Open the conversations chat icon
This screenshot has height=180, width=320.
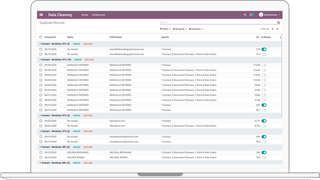click(x=245, y=15)
